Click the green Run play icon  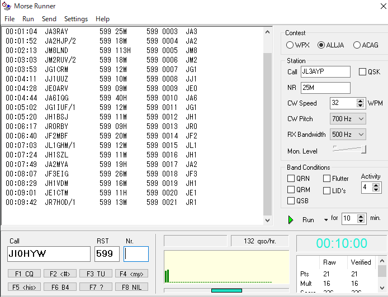pos(291,220)
